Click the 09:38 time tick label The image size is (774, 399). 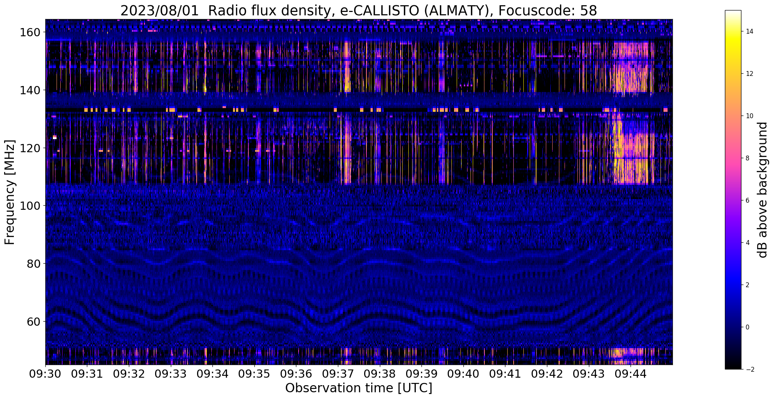[380, 373]
